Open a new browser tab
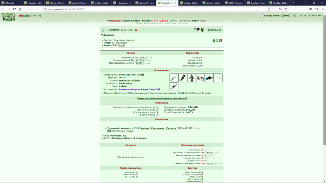 (293, 3)
